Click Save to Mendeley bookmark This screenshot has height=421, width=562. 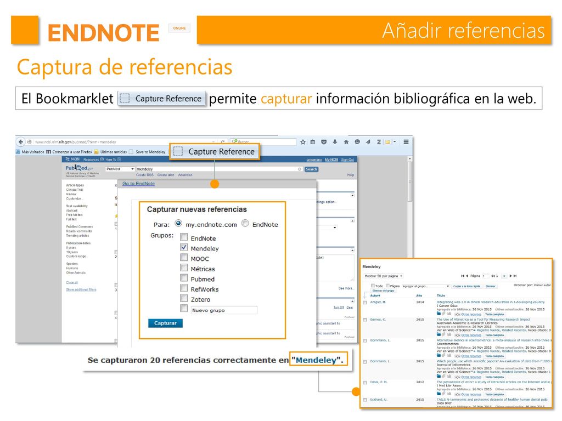pos(147,152)
